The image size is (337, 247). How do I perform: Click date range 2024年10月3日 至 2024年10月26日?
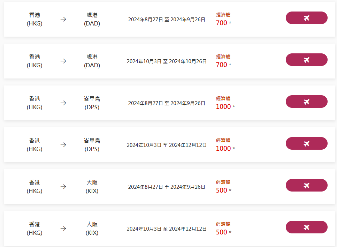(167, 61)
